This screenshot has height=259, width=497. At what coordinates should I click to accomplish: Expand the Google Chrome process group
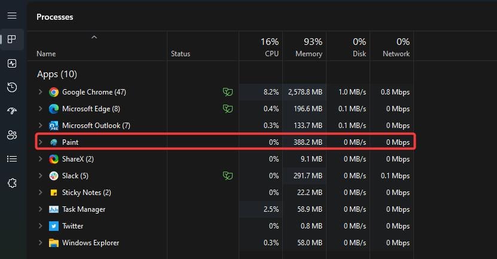click(x=40, y=92)
